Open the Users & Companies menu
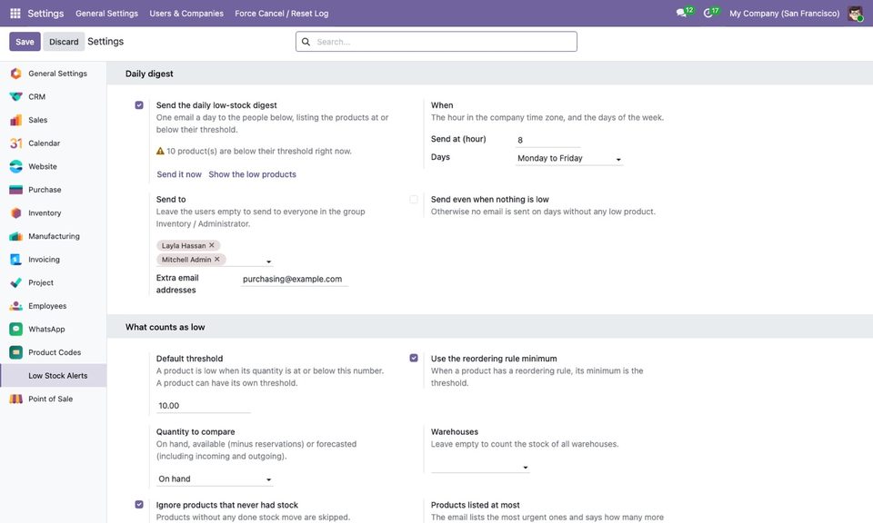The image size is (873, 523). [x=186, y=14]
